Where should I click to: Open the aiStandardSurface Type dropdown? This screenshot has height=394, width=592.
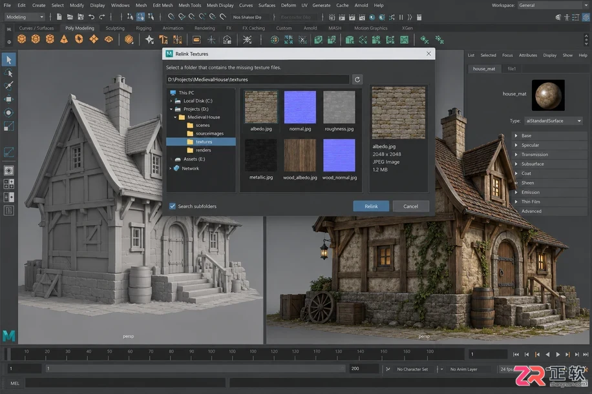553,121
